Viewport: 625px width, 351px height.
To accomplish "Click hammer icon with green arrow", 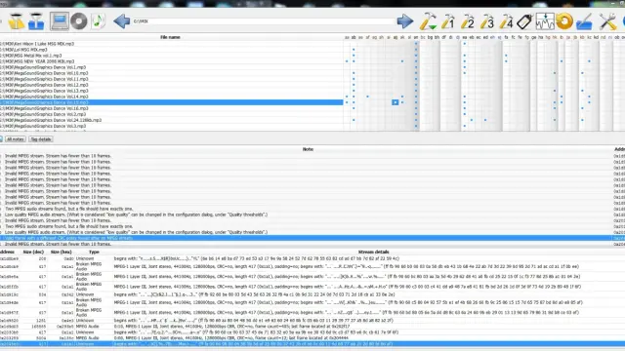I will point(428,21).
